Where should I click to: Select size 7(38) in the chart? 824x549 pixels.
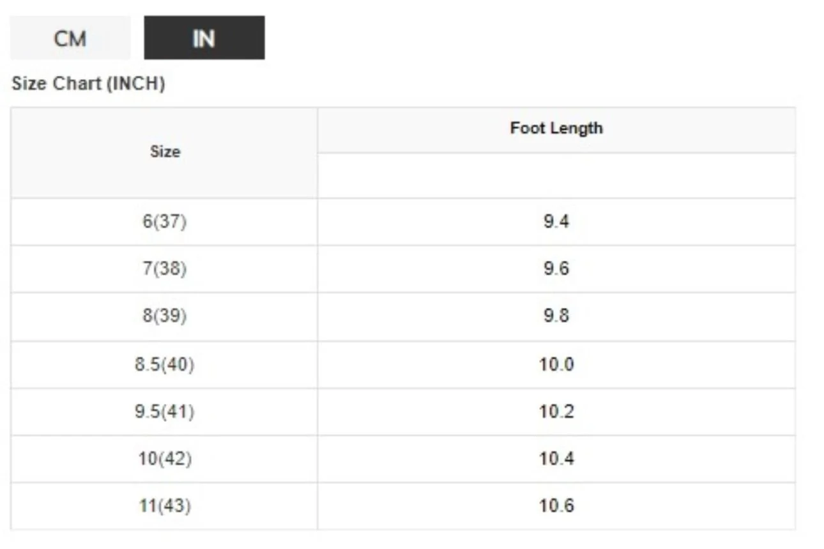click(165, 268)
